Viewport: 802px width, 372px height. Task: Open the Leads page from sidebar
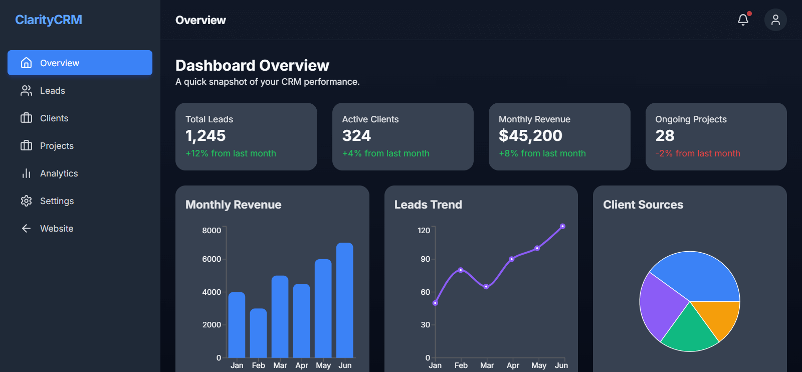click(53, 91)
